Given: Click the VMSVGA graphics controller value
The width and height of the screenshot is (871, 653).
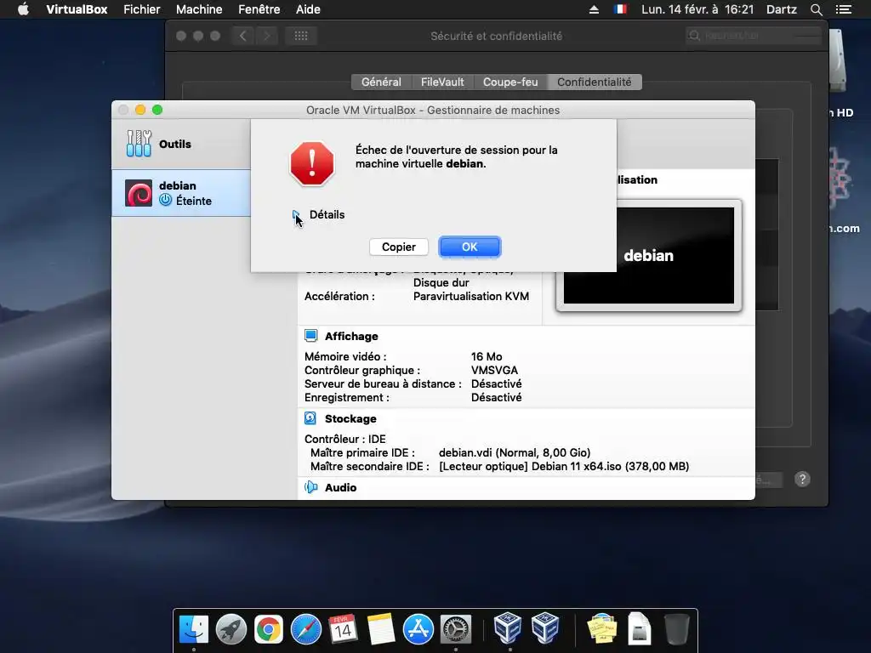Looking at the screenshot, I should point(494,371).
